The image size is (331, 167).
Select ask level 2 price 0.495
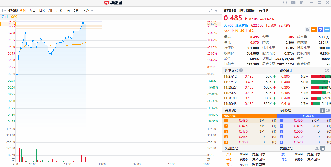[298, 126]
